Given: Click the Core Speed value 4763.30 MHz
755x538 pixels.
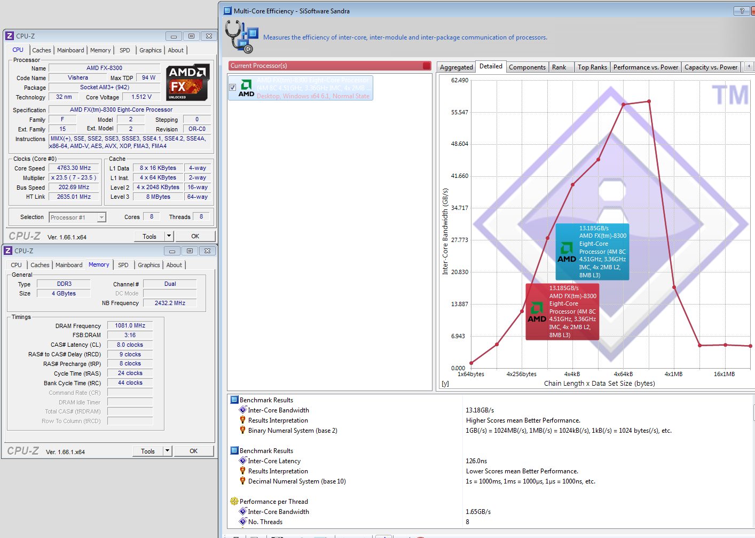Looking at the screenshot, I should (x=74, y=168).
